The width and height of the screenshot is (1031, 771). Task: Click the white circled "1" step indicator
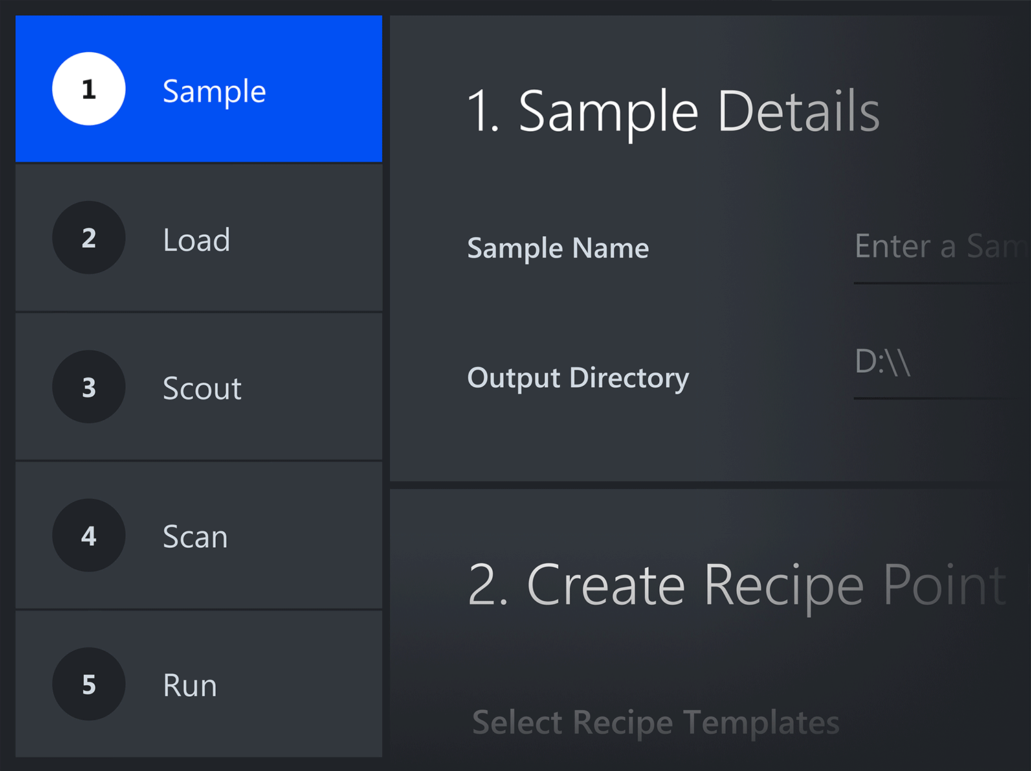[88, 88]
